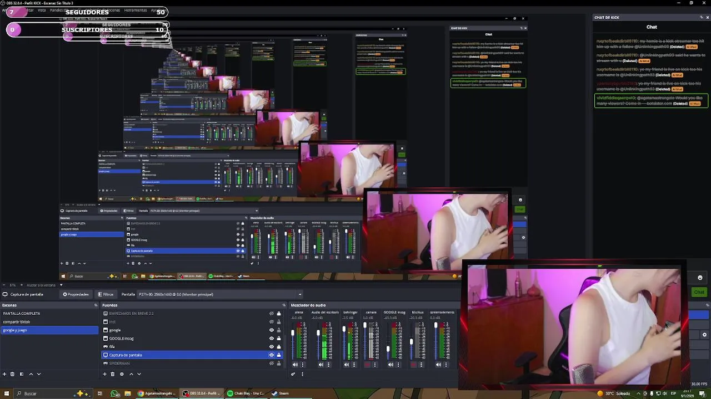Mute the Audio del escritorio channel
The image size is (711, 399).
tap(321, 365)
